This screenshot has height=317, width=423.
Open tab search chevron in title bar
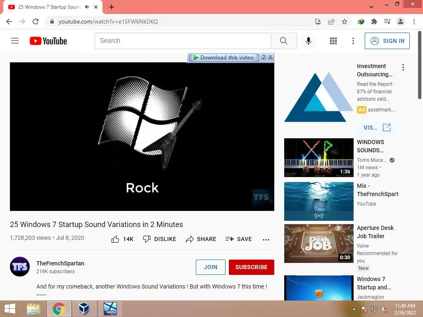tap(371, 7)
